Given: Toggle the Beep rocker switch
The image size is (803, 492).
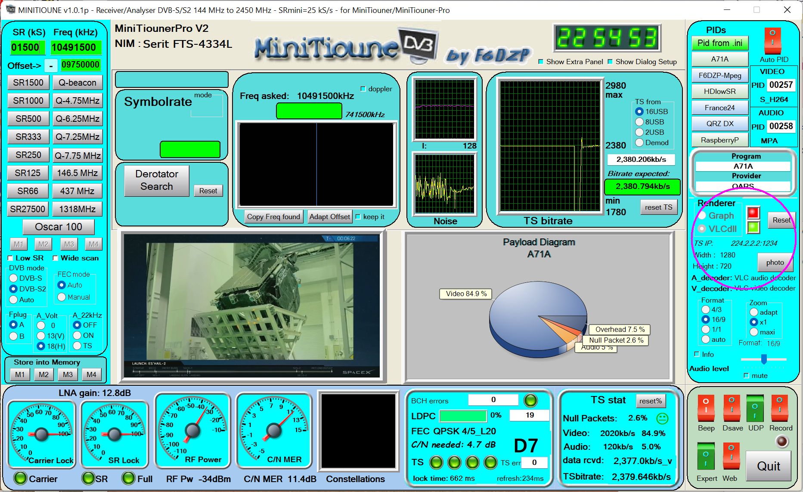Looking at the screenshot, I should click(x=706, y=408).
